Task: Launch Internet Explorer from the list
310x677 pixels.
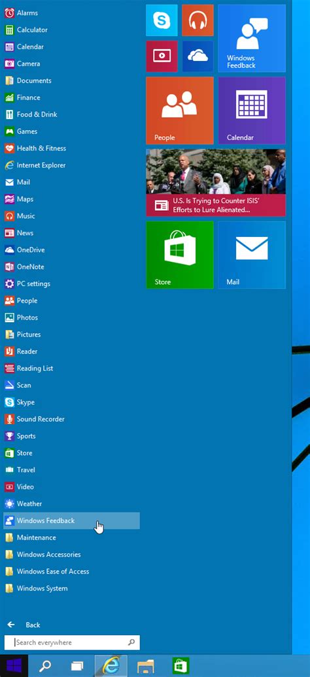Action: point(71,165)
